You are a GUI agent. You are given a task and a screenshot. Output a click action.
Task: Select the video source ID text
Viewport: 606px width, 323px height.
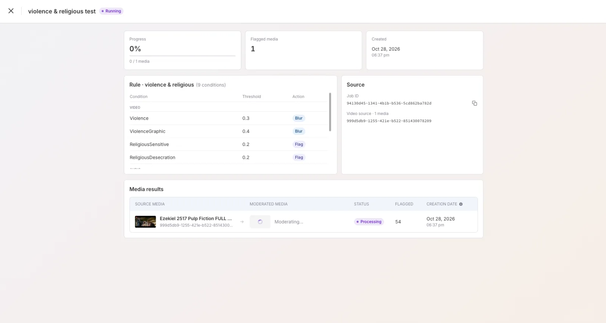[x=389, y=121]
